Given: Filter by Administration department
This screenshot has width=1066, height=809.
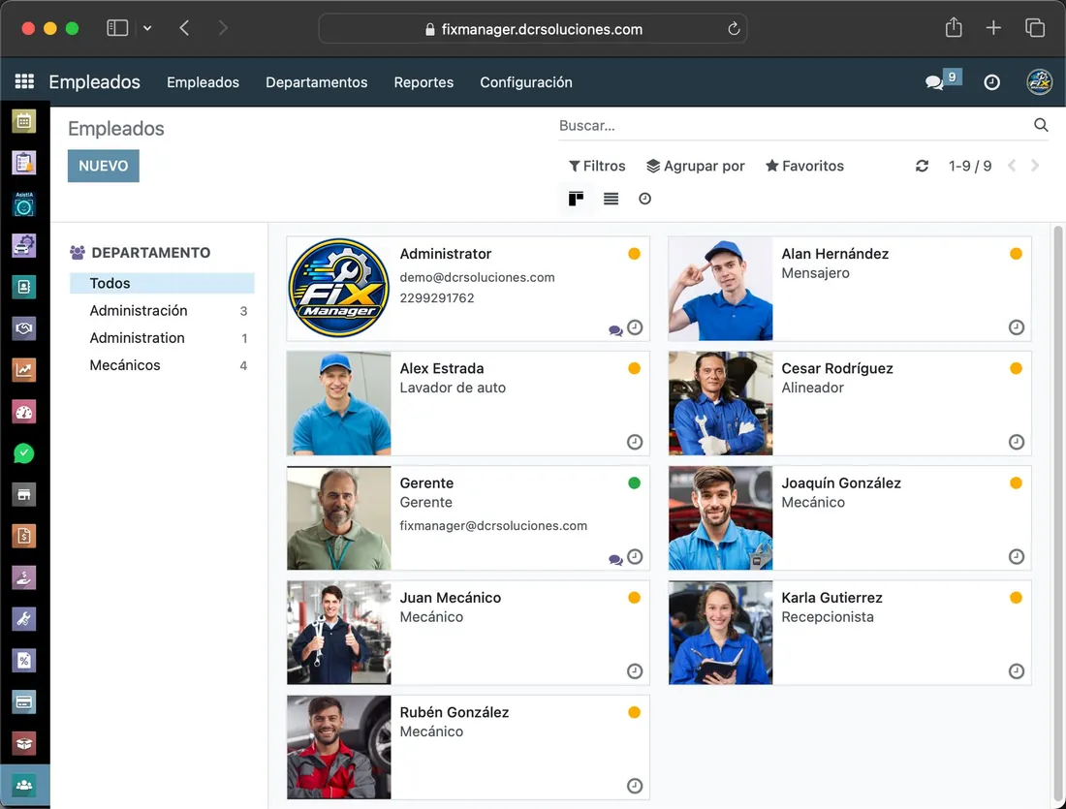Looking at the screenshot, I should (162, 338).
